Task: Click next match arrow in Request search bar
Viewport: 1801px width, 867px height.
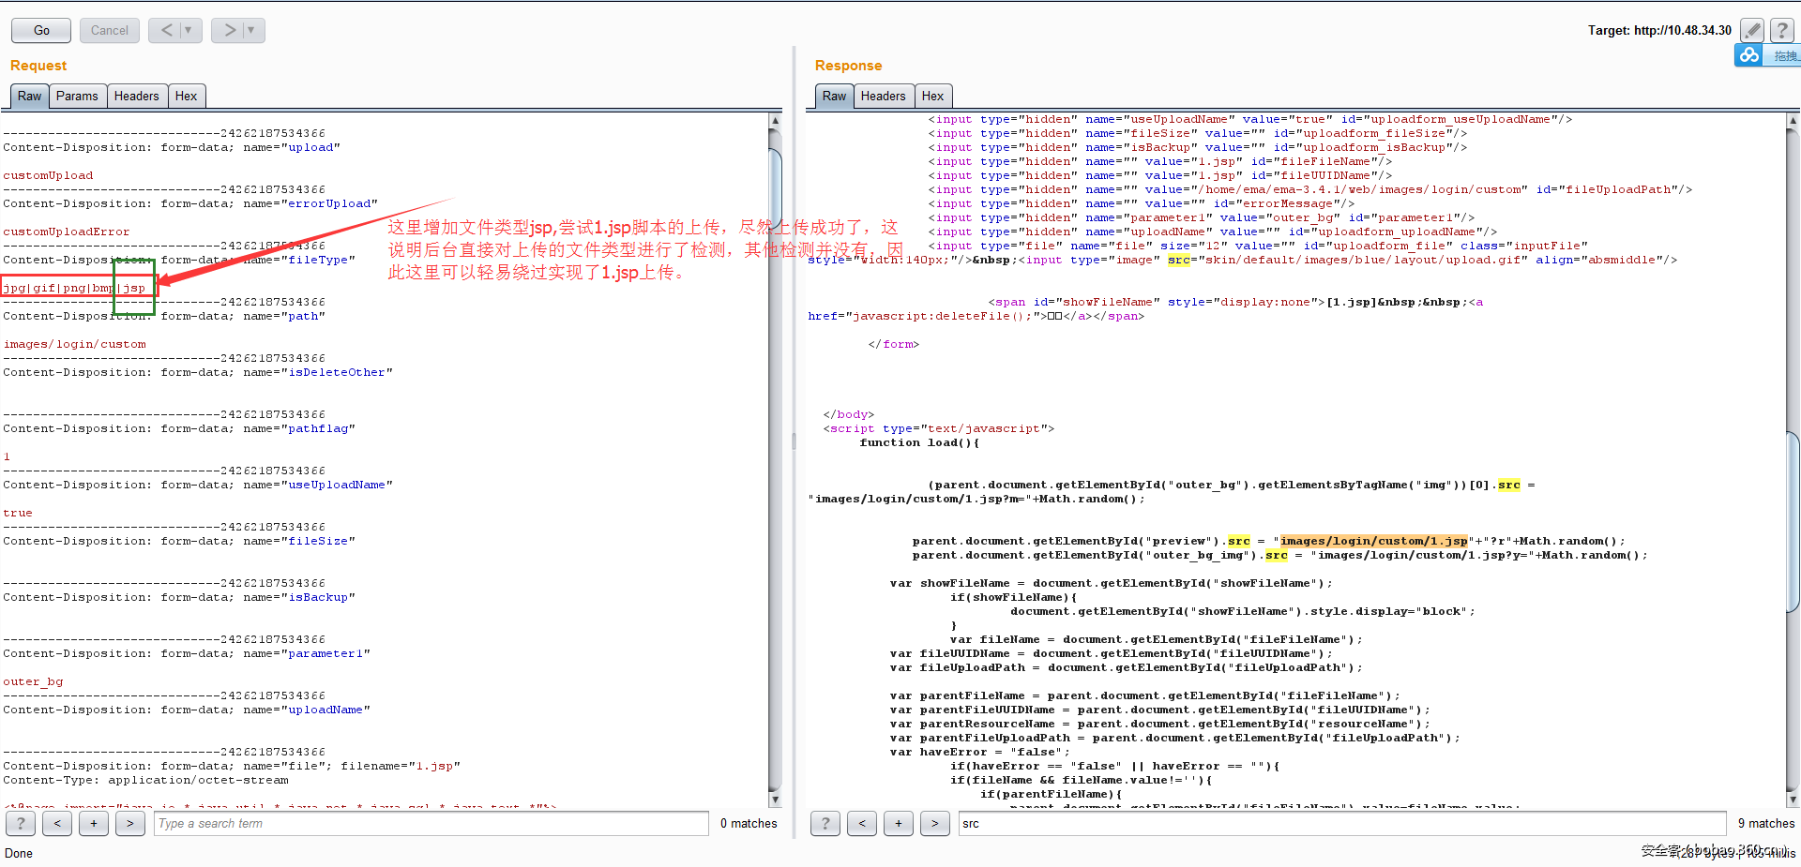Action: [129, 823]
